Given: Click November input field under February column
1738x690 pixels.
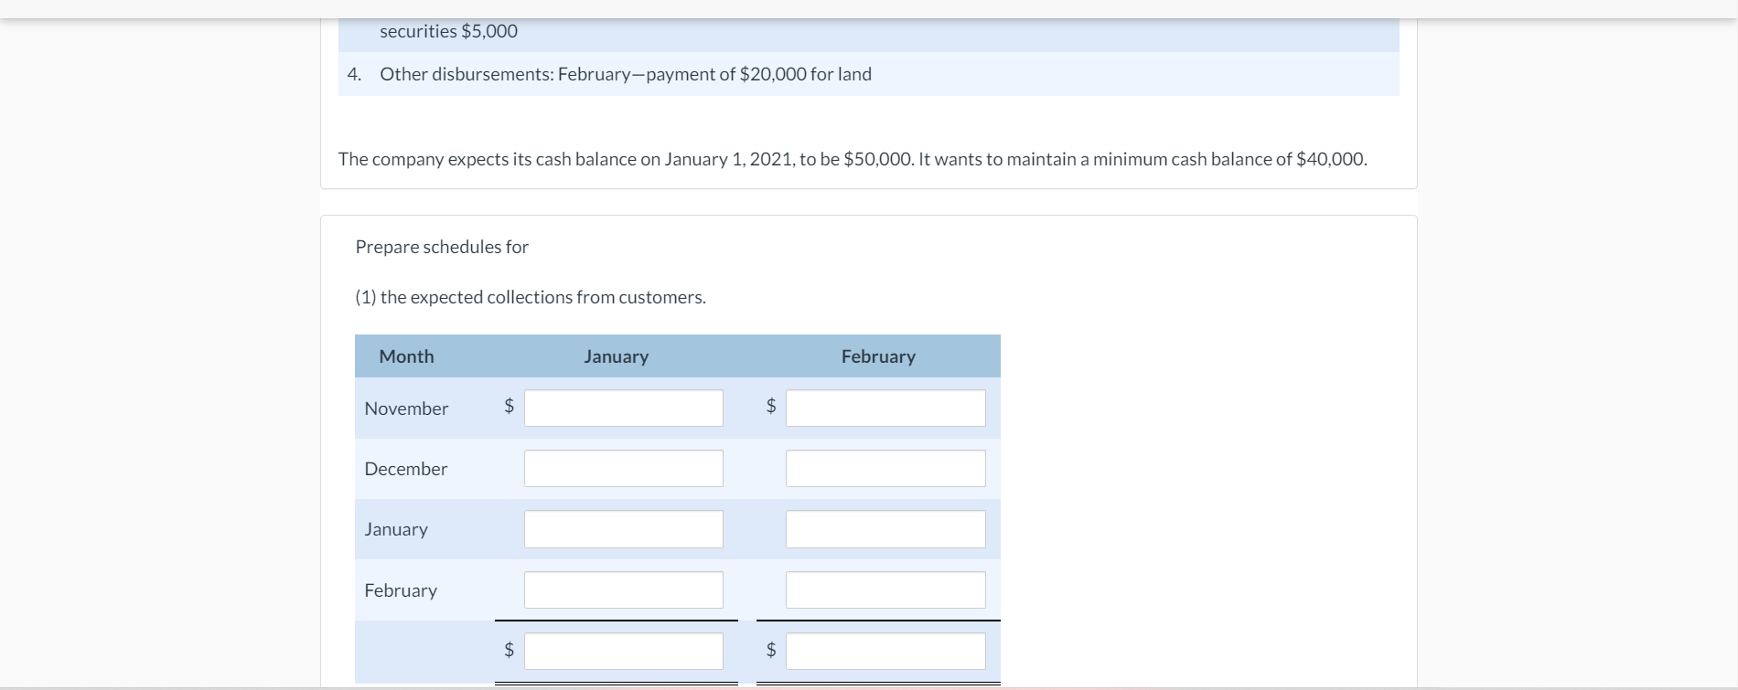Looking at the screenshot, I should pos(885,408).
